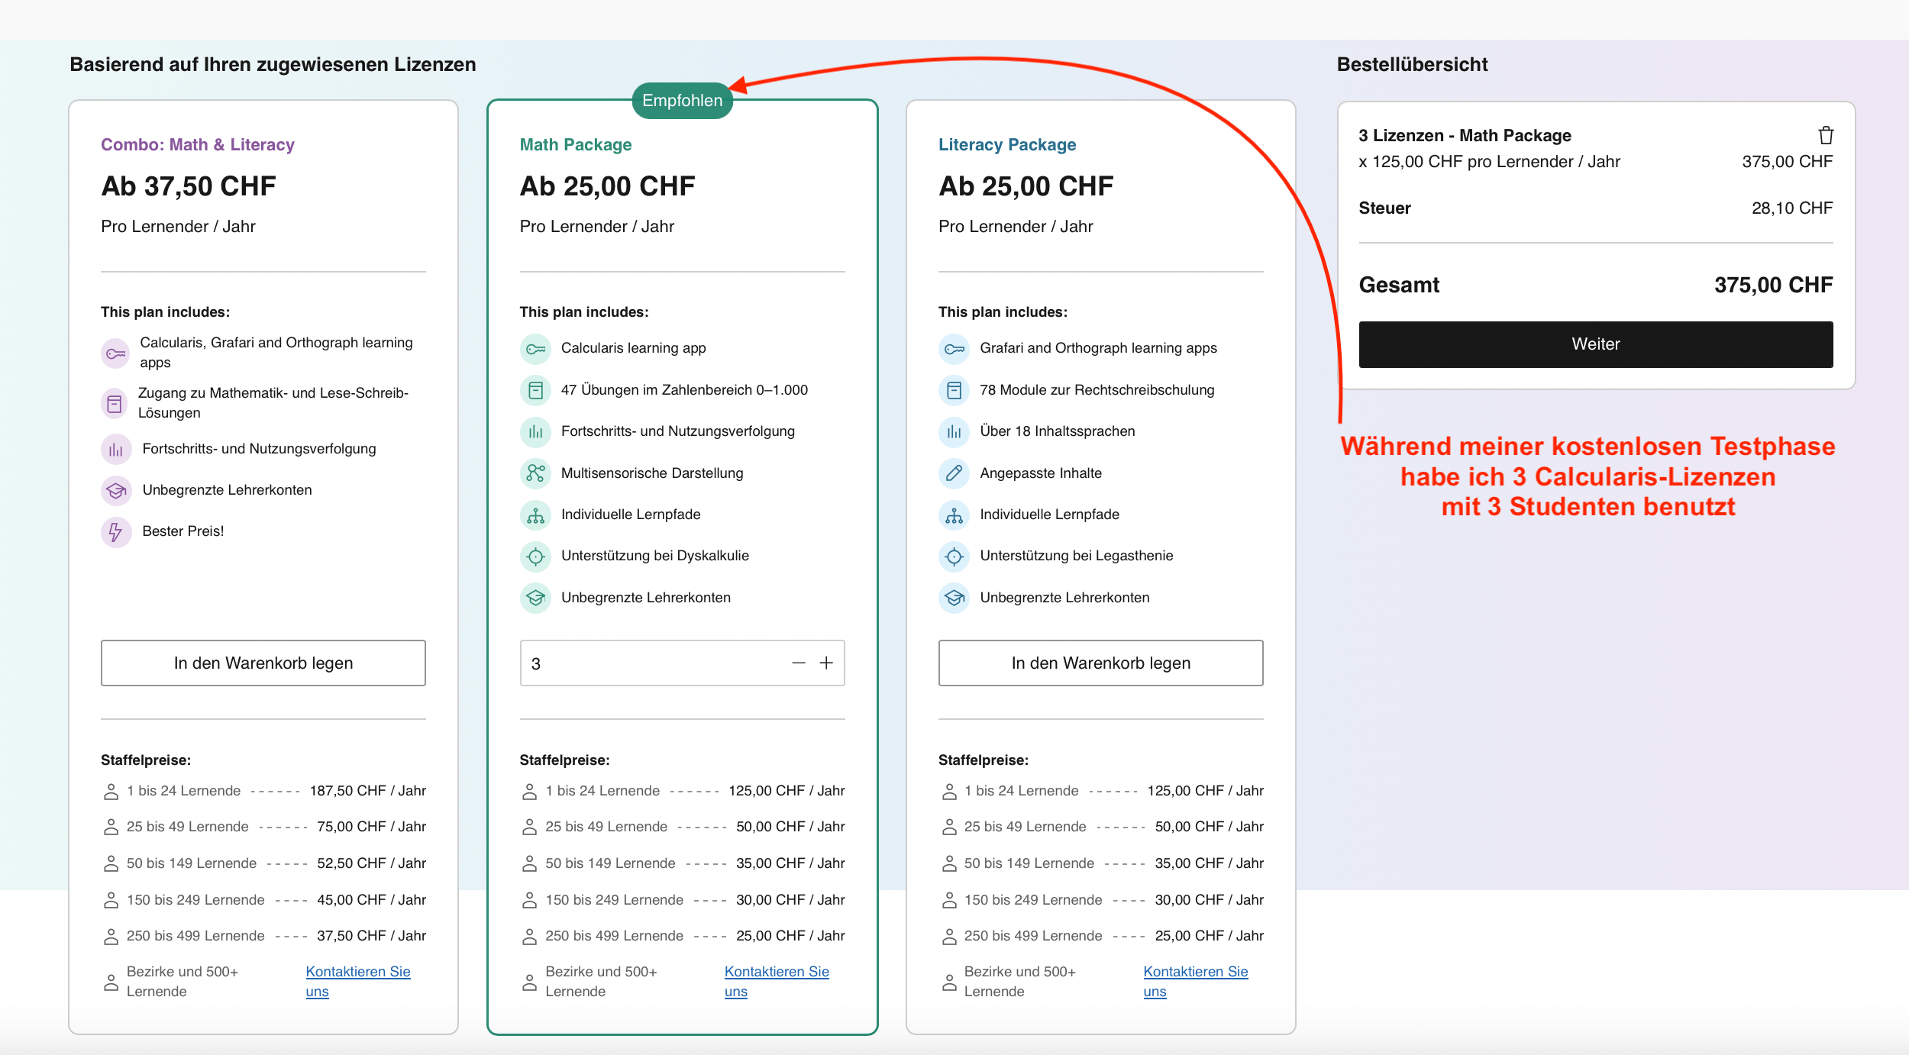Click the Individuelle Lernpfade icon in Math Package

pyautogui.click(x=535, y=515)
